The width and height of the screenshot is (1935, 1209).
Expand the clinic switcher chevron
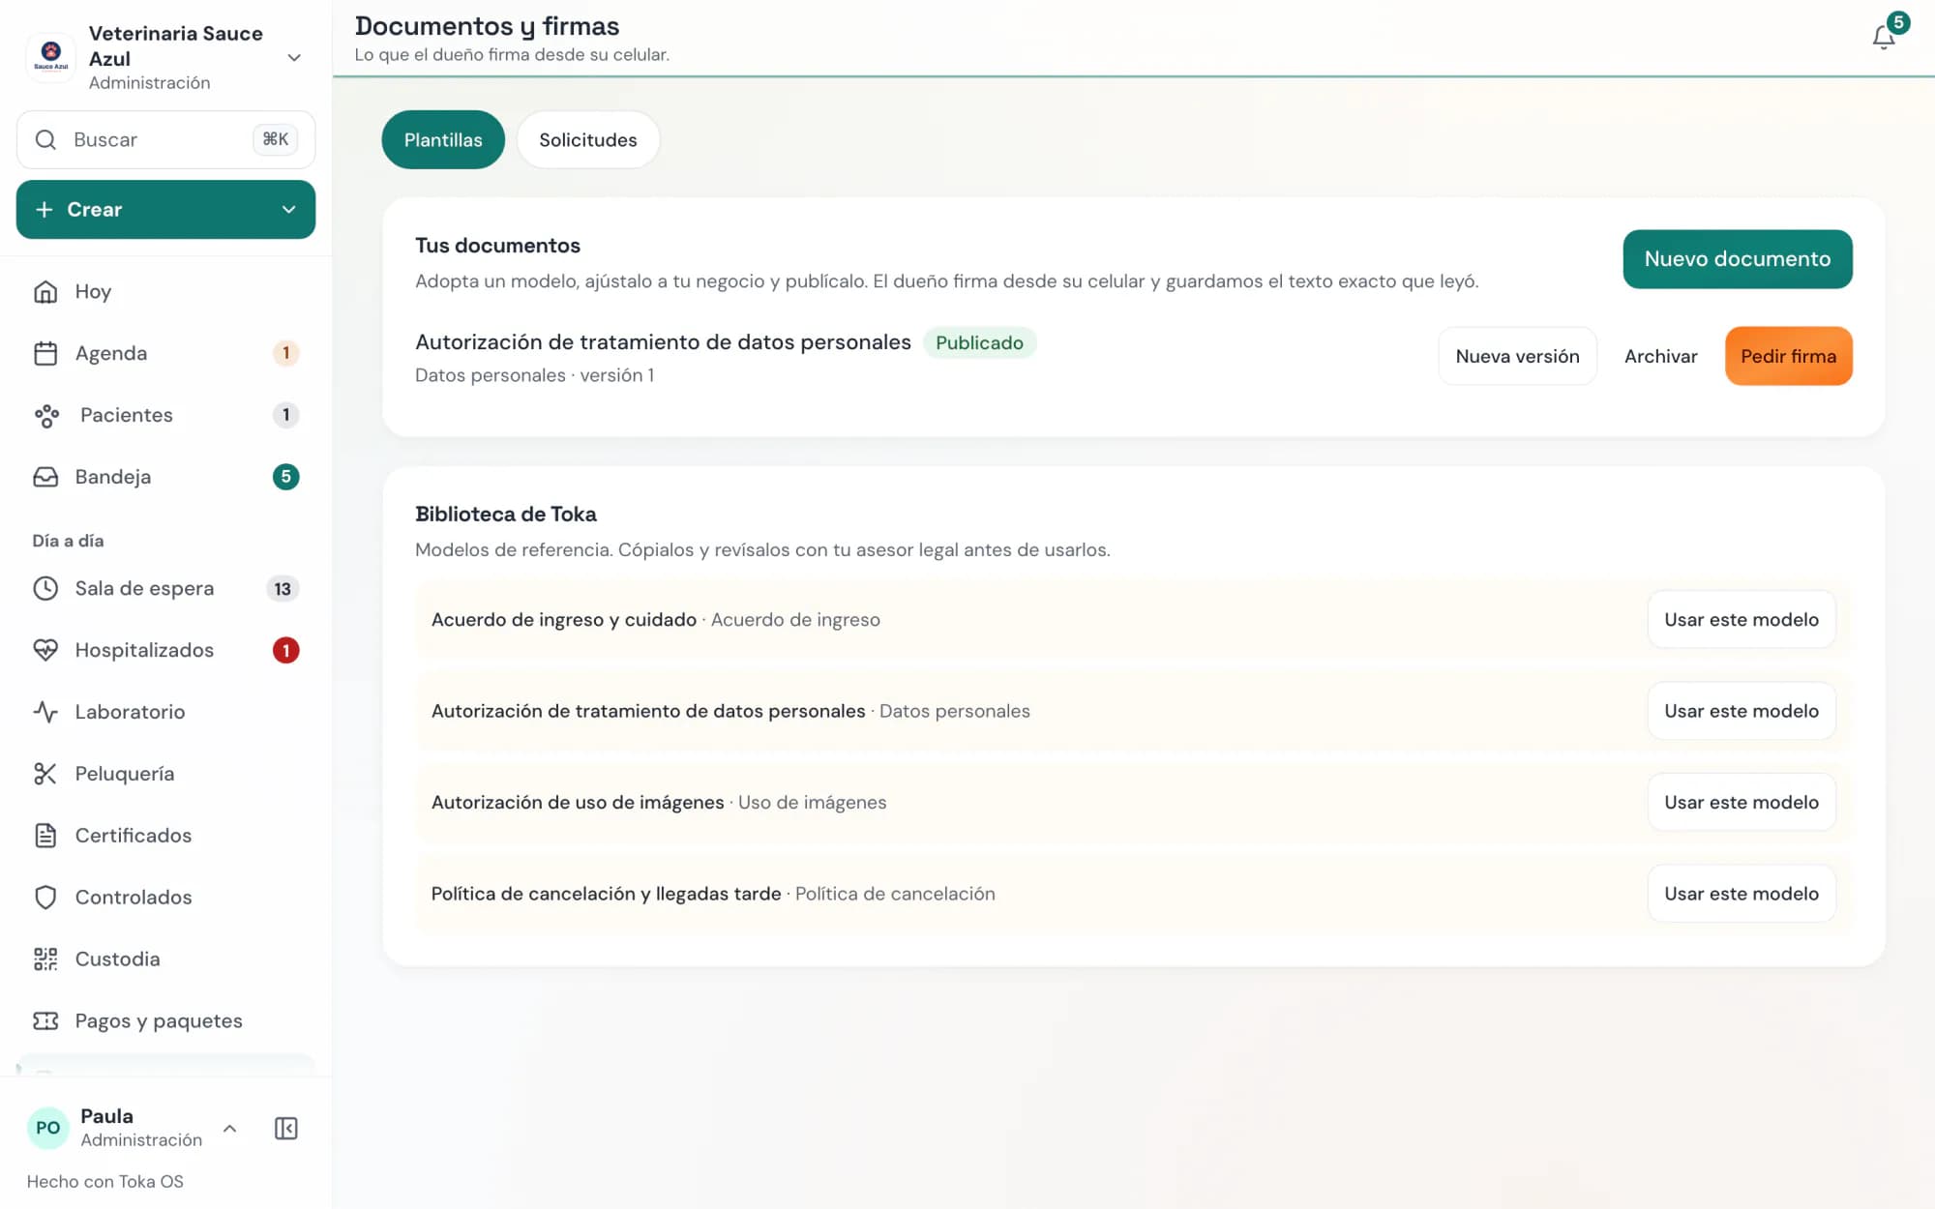pos(294,58)
